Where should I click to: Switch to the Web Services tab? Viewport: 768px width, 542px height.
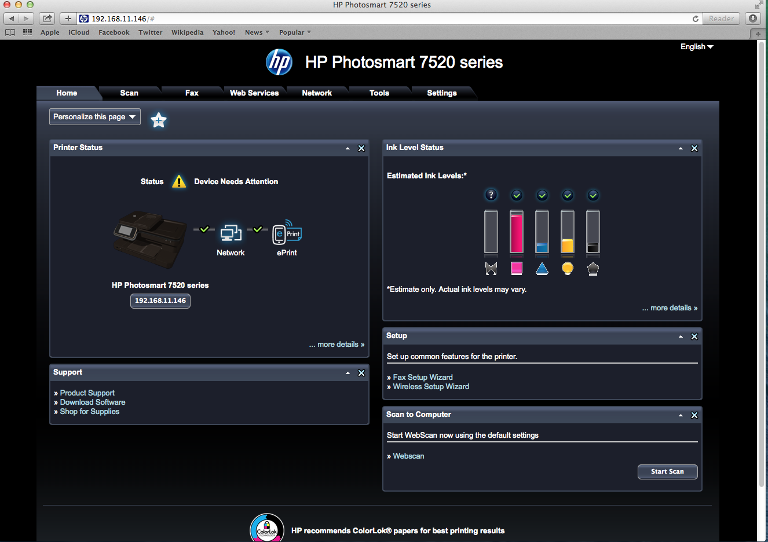click(254, 93)
